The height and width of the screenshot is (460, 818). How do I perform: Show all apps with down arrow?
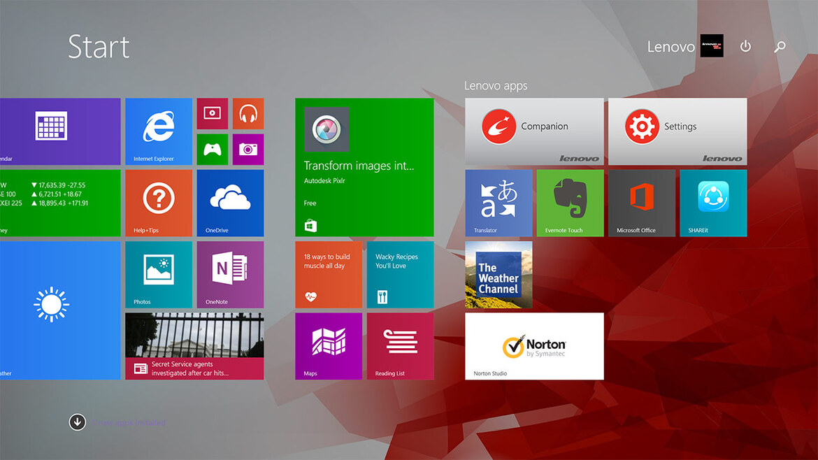point(77,422)
